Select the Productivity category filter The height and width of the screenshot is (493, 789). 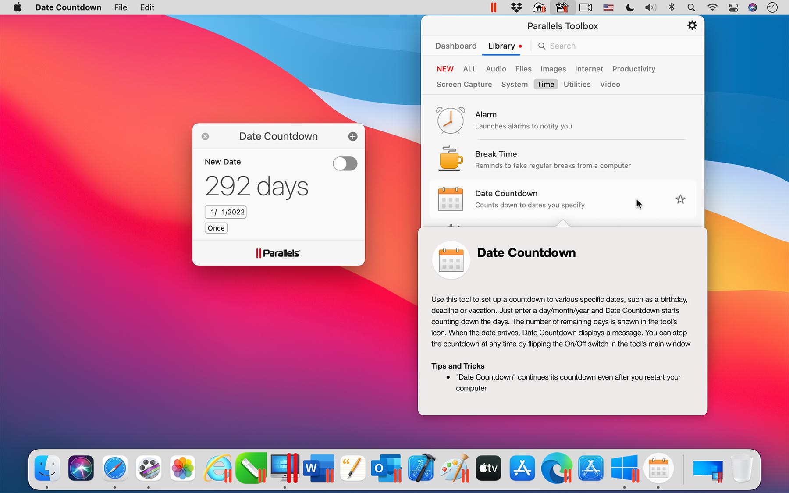(633, 69)
